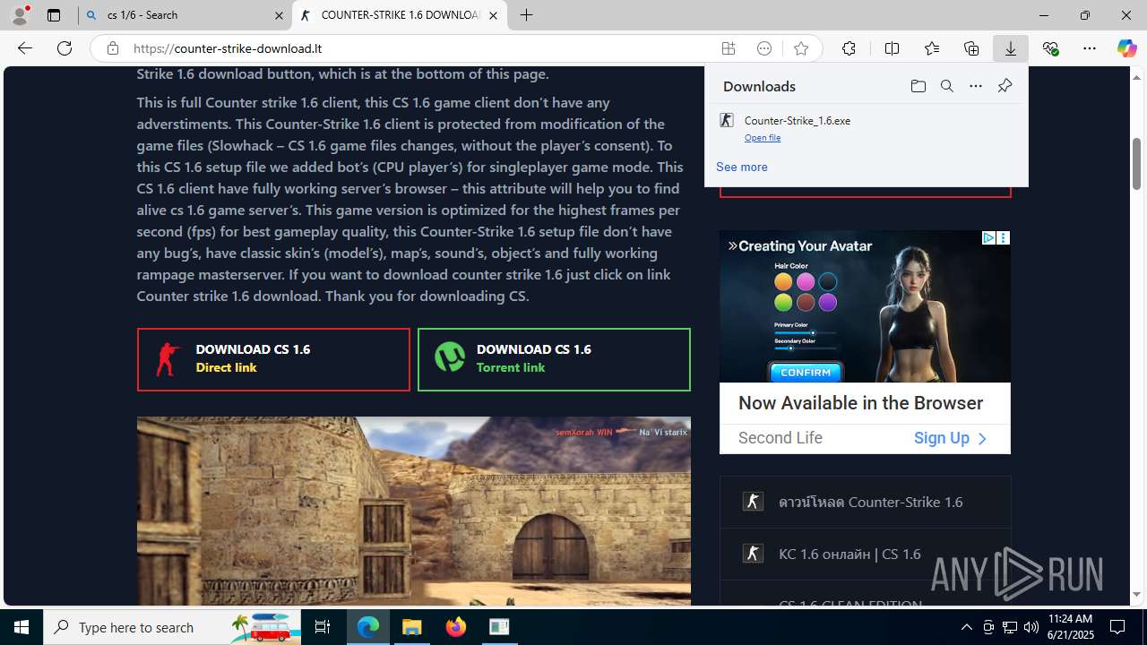This screenshot has height=645, width=1147.
Task: Click See more in Downloads panel
Action: tap(742, 167)
